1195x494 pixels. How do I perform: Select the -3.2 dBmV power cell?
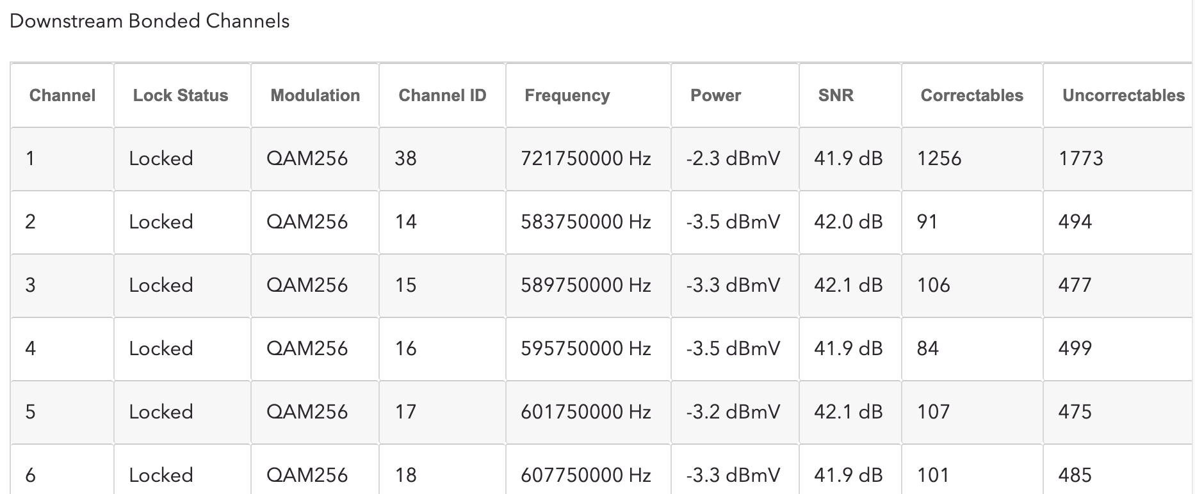733,411
